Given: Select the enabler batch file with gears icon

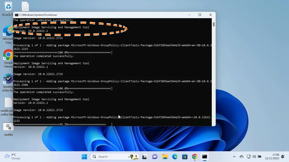Looking at the screenshot, I should pyautogui.click(x=8, y=130).
